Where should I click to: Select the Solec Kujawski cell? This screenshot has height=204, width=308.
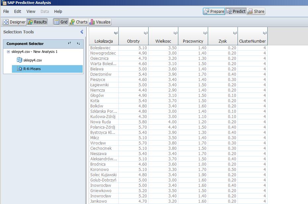click(x=104, y=175)
